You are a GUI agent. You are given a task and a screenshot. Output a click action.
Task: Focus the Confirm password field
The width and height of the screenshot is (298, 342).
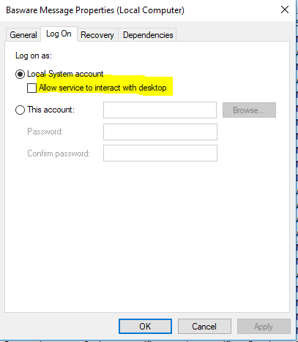click(x=160, y=153)
